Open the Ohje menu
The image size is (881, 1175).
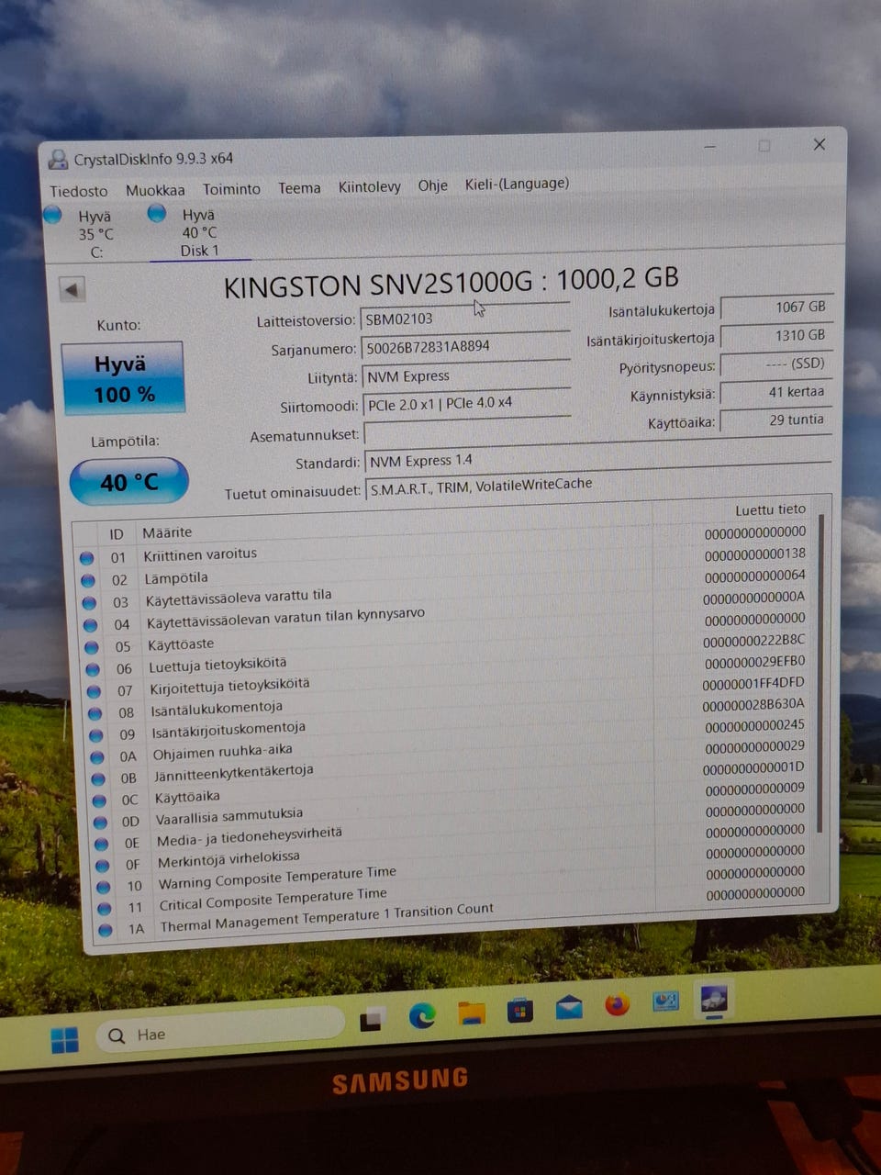[433, 185]
